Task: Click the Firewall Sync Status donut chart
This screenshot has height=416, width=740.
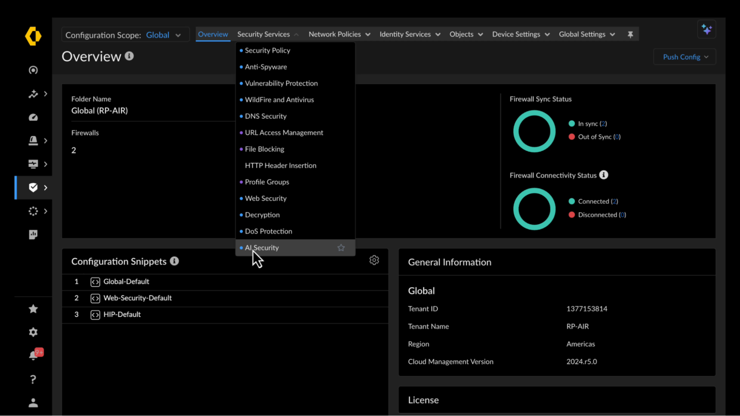Action: click(x=534, y=131)
